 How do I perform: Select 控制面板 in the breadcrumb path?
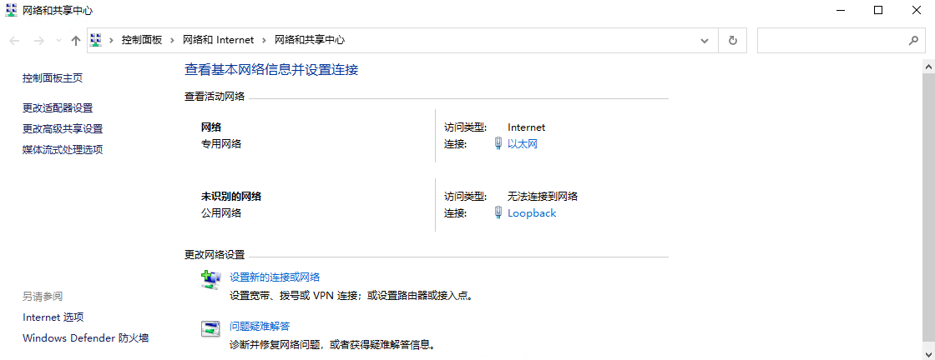[x=141, y=40]
